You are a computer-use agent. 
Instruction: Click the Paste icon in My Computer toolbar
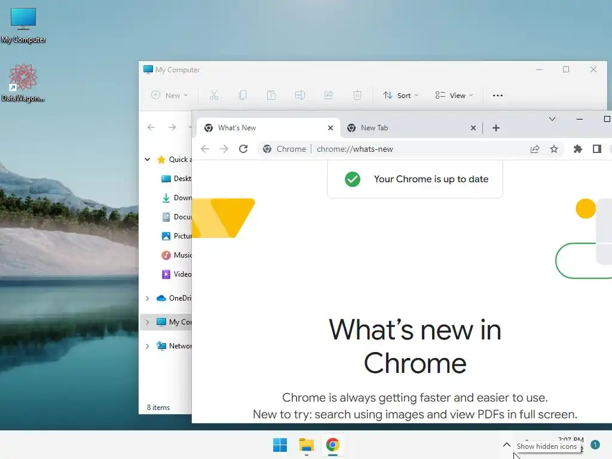(271, 95)
